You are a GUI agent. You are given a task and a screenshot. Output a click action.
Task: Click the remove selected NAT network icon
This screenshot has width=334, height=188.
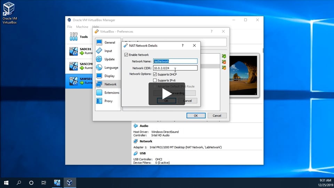(224, 62)
